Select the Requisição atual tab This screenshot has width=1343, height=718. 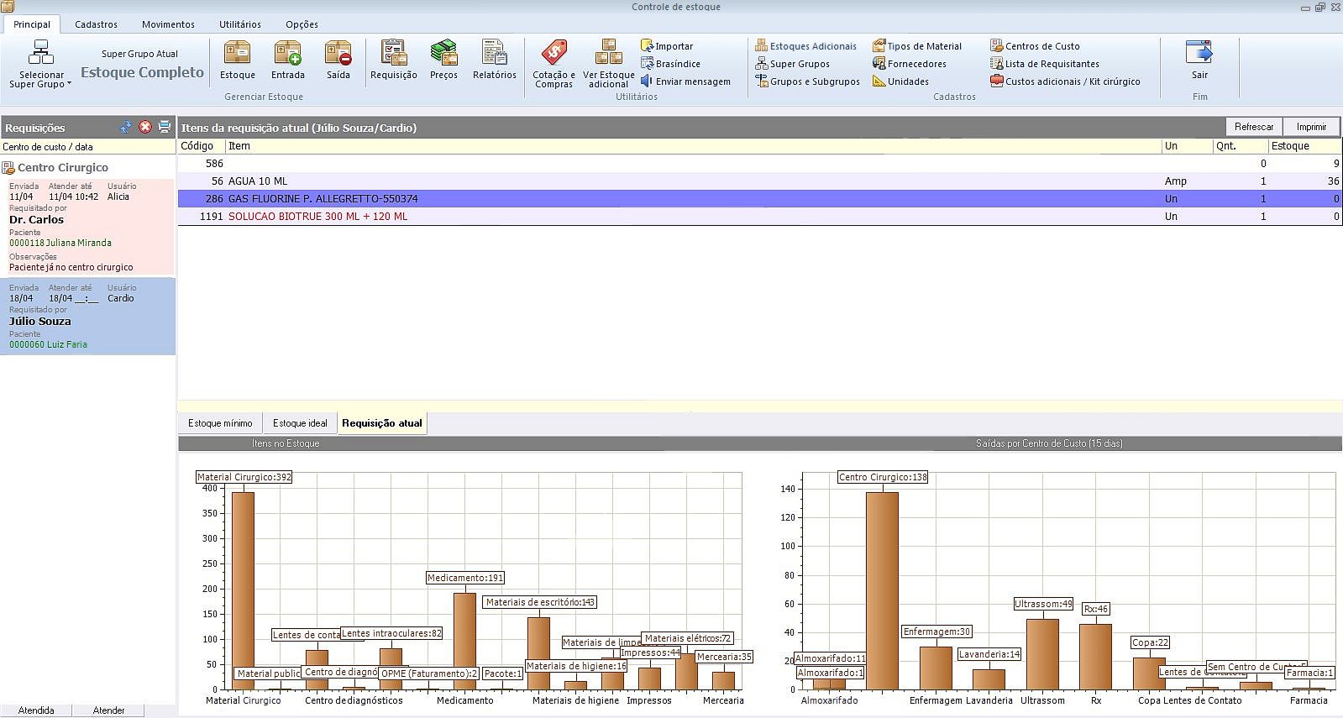point(382,423)
